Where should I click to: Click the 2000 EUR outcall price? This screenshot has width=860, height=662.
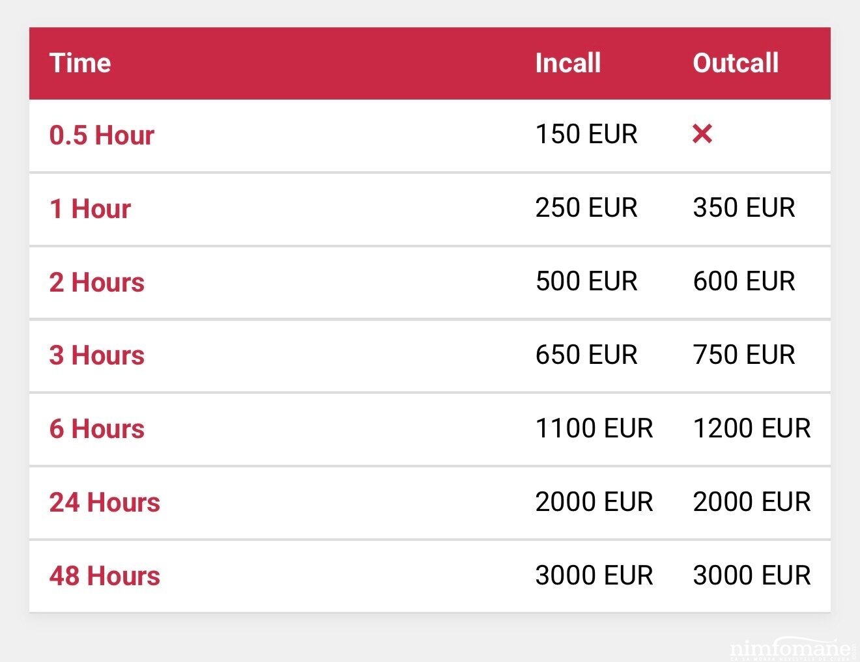(x=751, y=502)
